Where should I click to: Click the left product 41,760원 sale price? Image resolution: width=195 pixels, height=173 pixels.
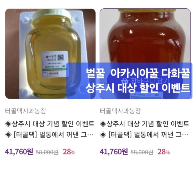click(x=19, y=152)
